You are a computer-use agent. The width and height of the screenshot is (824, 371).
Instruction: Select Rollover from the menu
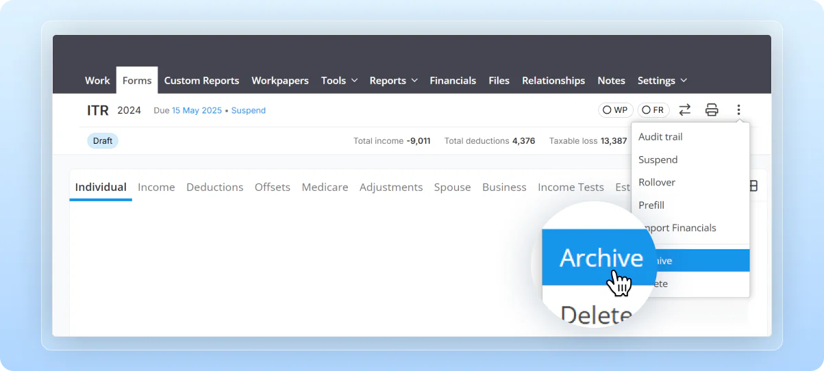[x=690, y=182]
